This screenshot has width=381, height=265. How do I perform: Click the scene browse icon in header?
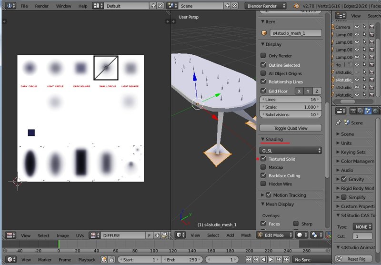[x=172, y=6]
